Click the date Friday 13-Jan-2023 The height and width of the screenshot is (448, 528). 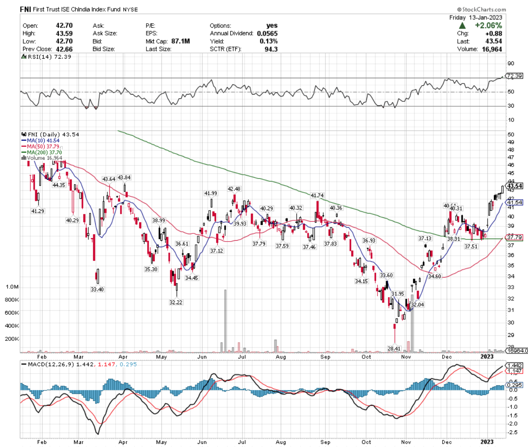click(x=476, y=18)
